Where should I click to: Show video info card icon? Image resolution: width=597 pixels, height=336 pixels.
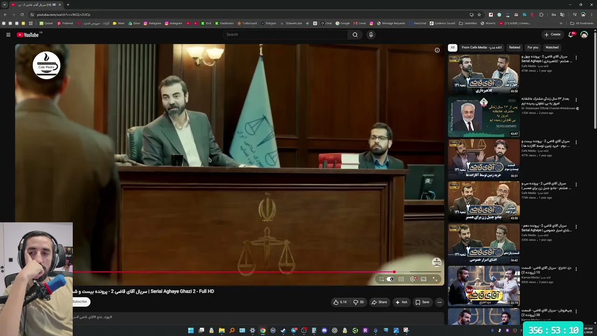click(437, 50)
